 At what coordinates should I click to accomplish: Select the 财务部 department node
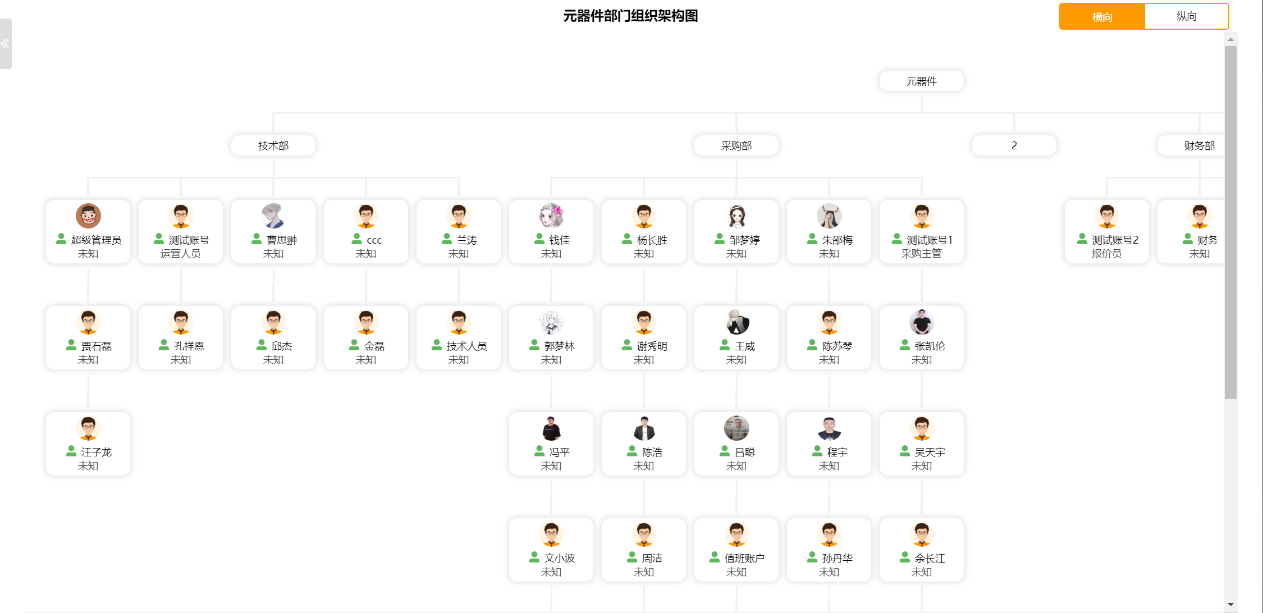tap(1196, 145)
